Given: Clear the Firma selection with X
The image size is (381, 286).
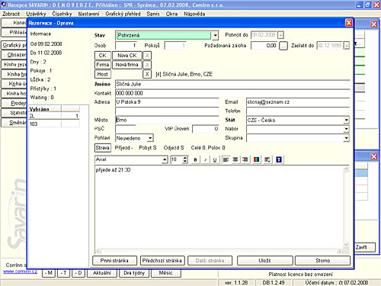Looking at the screenshot, I should (x=147, y=65).
